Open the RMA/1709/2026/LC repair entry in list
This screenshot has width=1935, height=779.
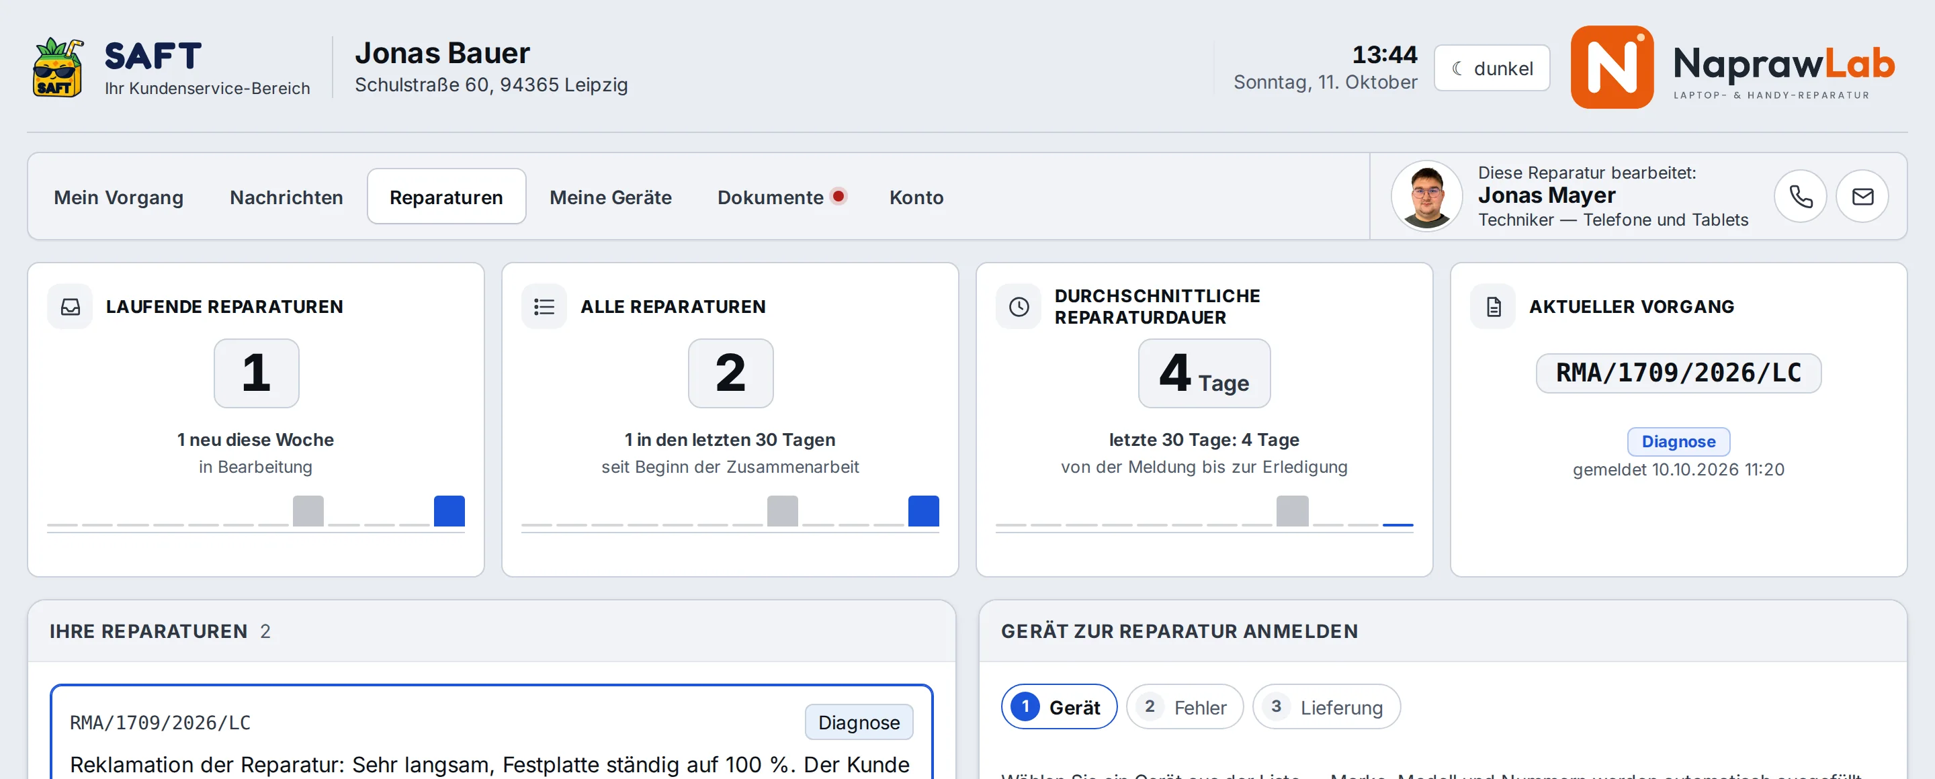491,732
